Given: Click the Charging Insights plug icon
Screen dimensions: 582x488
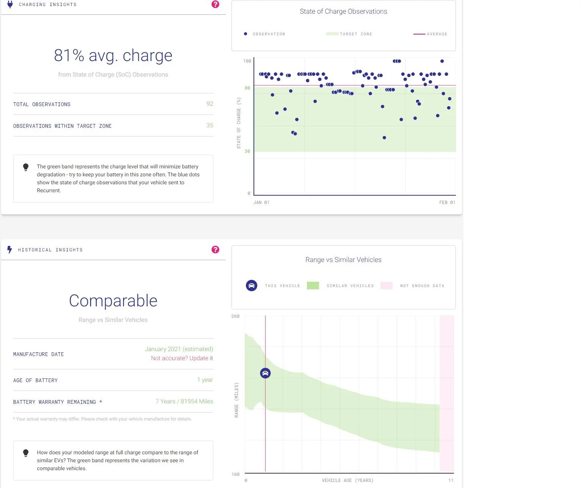Looking at the screenshot, I should [10, 5].
